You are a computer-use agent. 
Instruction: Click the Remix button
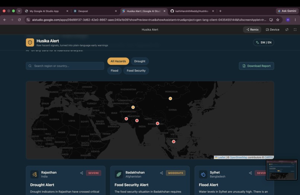(x=252, y=30)
